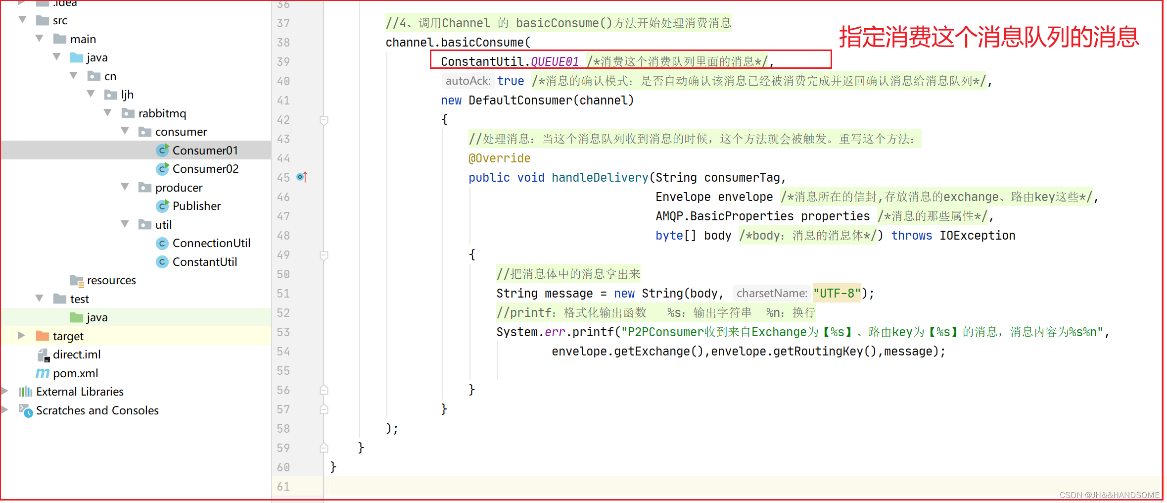Click the ljh package icon
Image resolution: width=1167 pixels, height=503 pixels.
[111, 95]
